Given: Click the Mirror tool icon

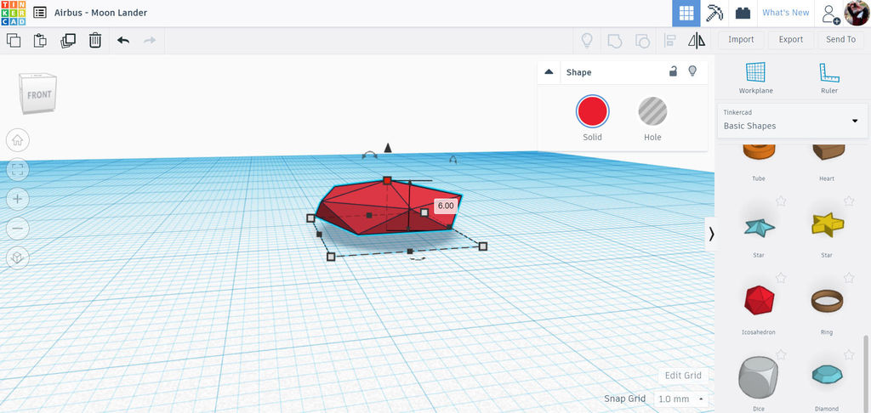Looking at the screenshot, I should [697, 40].
